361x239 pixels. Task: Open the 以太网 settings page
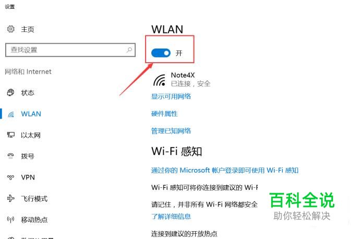pyautogui.click(x=31, y=135)
